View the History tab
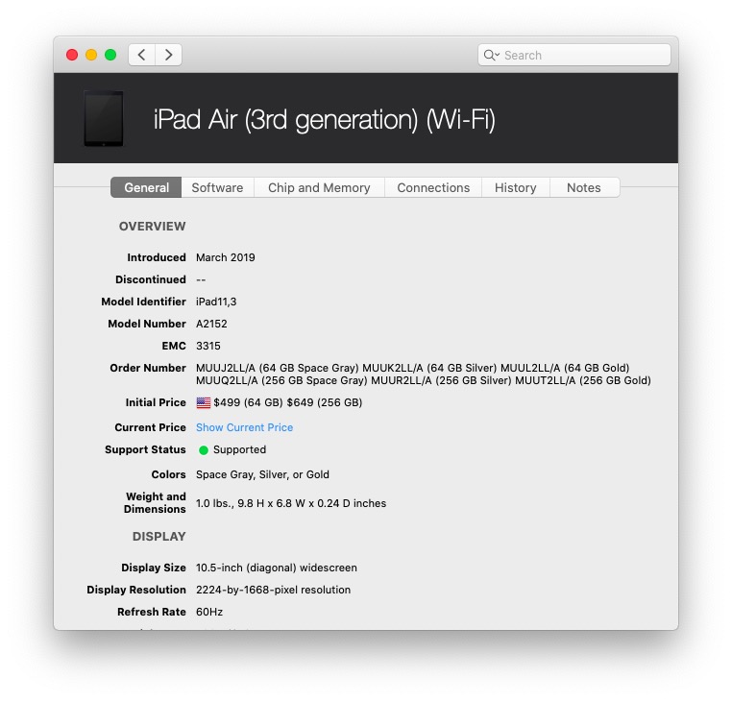This screenshot has width=732, height=701. click(516, 187)
